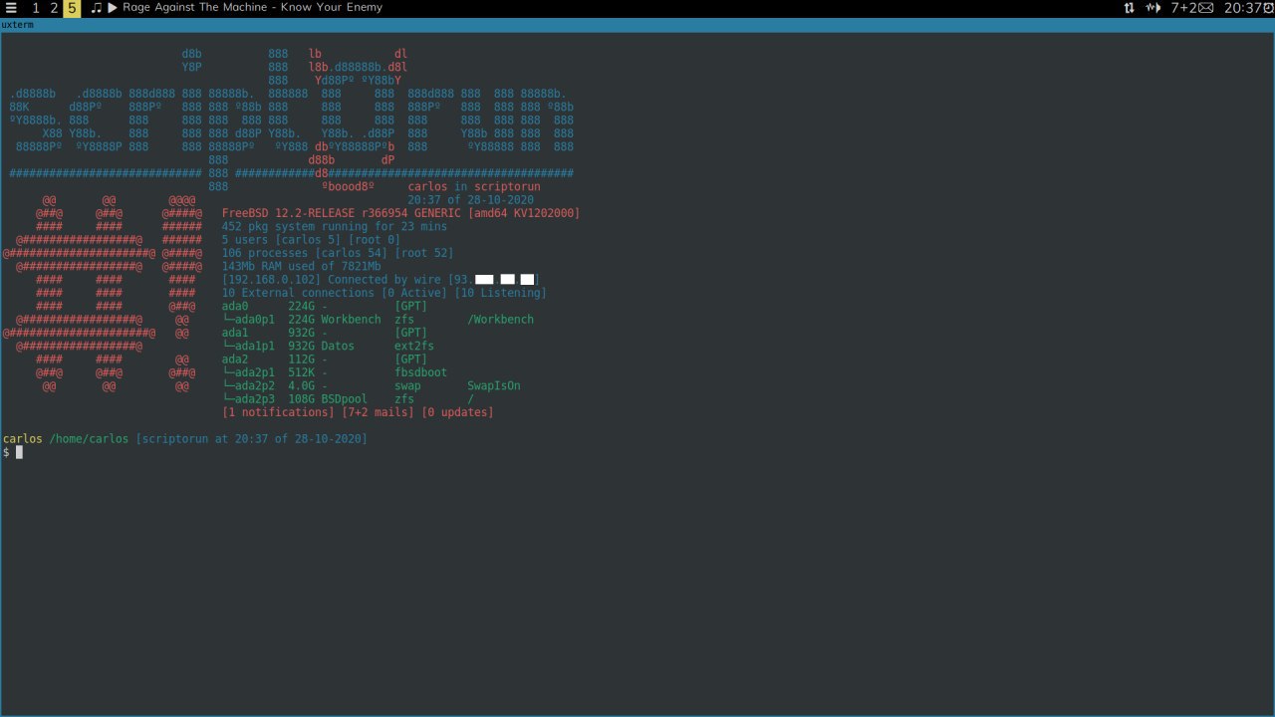This screenshot has height=717, width=1275.
Task: Click the "/home/carlos" path in the prompt
Action: point(89,439)
